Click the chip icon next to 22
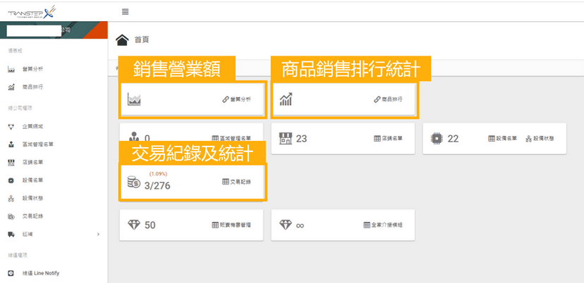The image size is (584, 283). coord(437,138)
